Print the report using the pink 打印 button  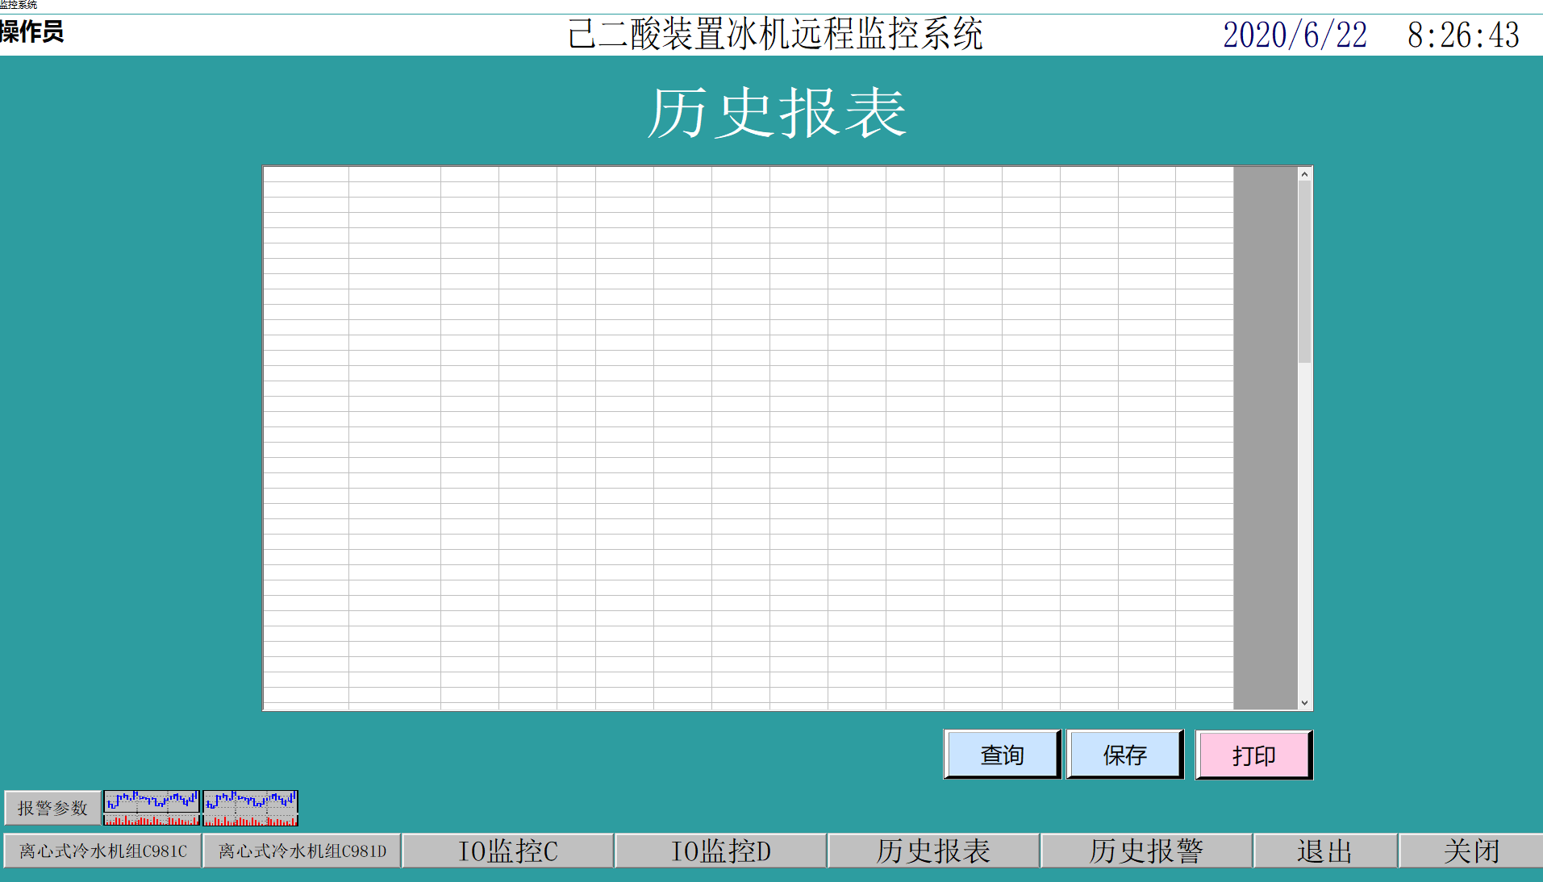(x=1253, y=755)
